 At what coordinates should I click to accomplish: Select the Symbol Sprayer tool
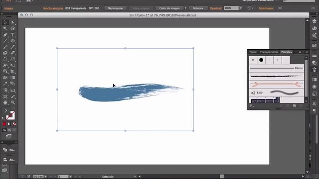(x=5, y=90)
